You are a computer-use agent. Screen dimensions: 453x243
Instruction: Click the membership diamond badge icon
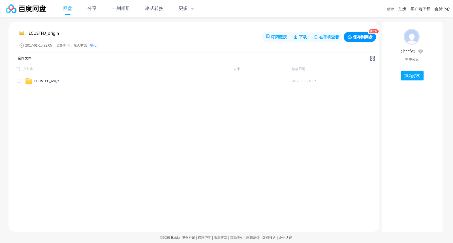point(421,51)
